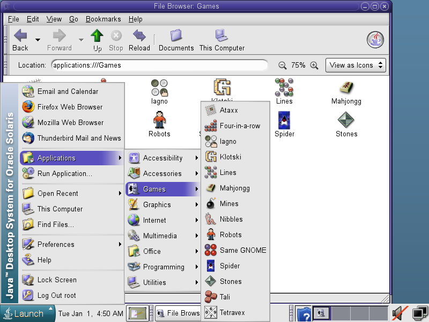Image resolution: width=429 pixels, height=322 pixels.
Task: Expand the Open Recent submenu
Action: pos(72,193)
